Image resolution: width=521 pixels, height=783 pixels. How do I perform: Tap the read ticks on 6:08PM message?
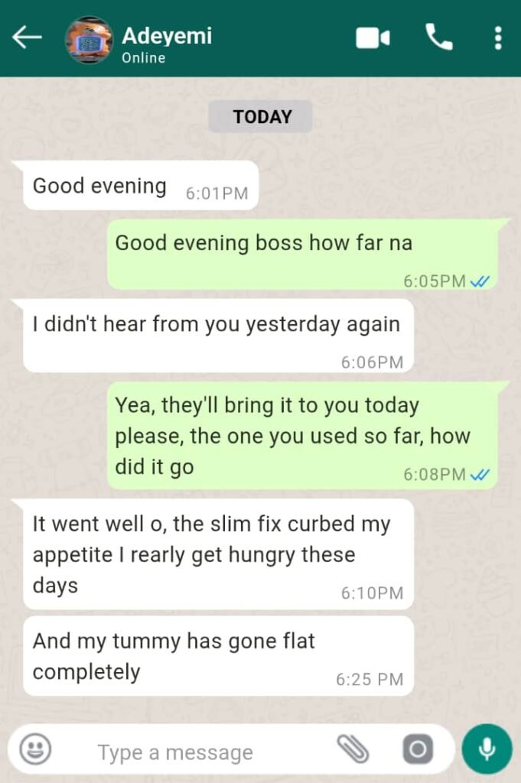tap(480, 474)
